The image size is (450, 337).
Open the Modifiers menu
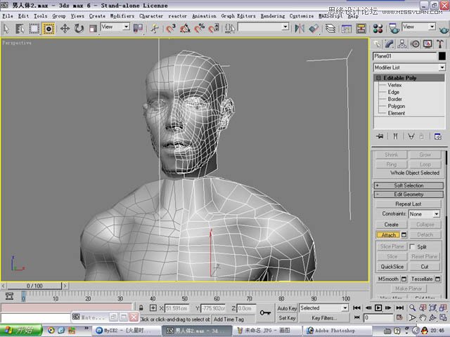pos(121,15)
